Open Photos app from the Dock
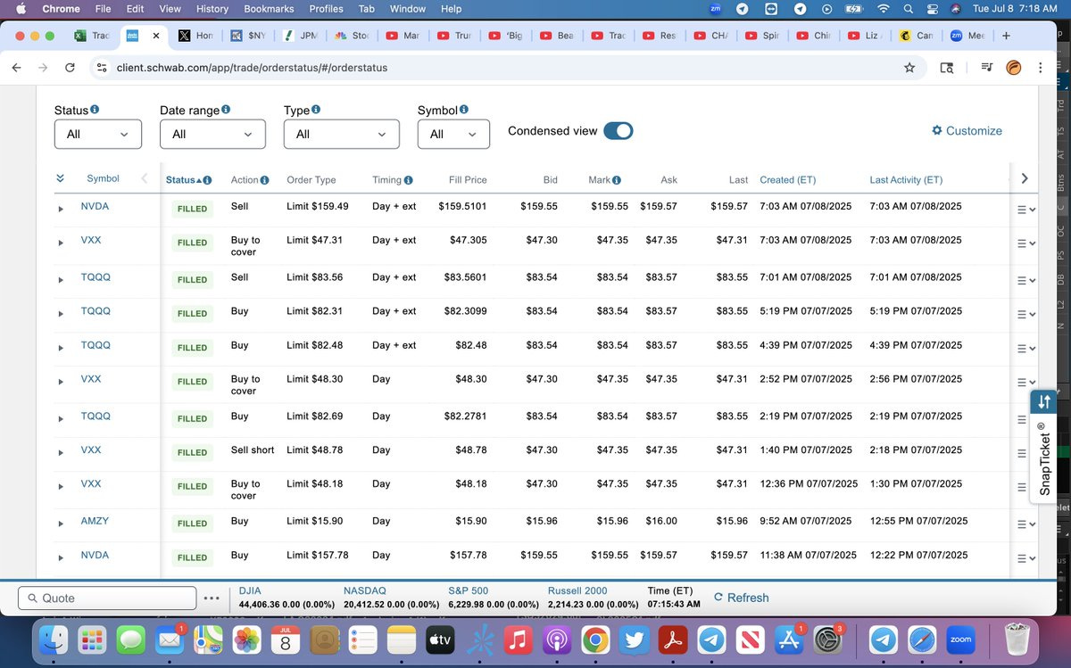Screen dimensions: 1071x668 (246, 639)
